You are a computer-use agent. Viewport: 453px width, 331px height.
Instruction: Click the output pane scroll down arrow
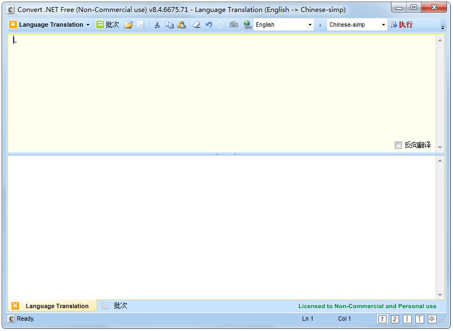click(440, 295)
